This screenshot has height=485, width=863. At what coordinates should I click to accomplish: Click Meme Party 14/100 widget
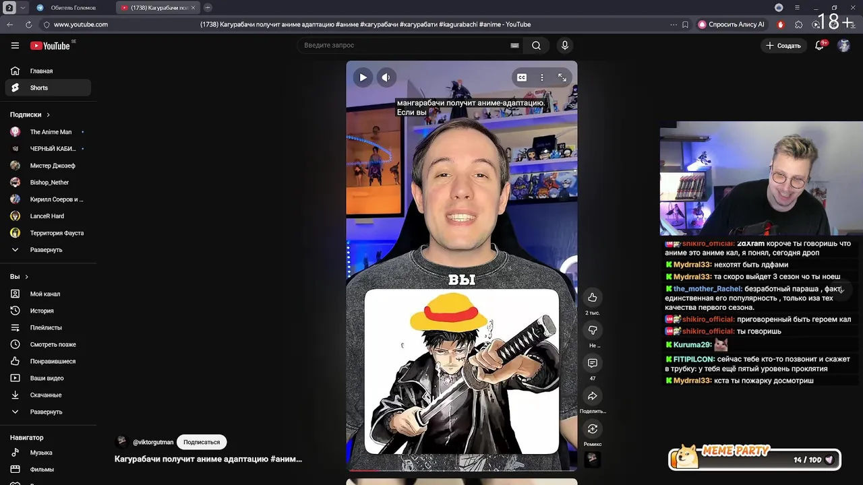pyautogui.click(x=755, y=458)
